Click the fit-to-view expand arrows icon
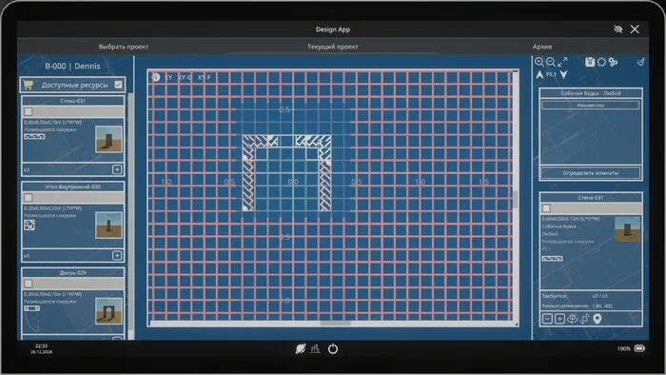This screenshot has height=375, width=666. 562,62
